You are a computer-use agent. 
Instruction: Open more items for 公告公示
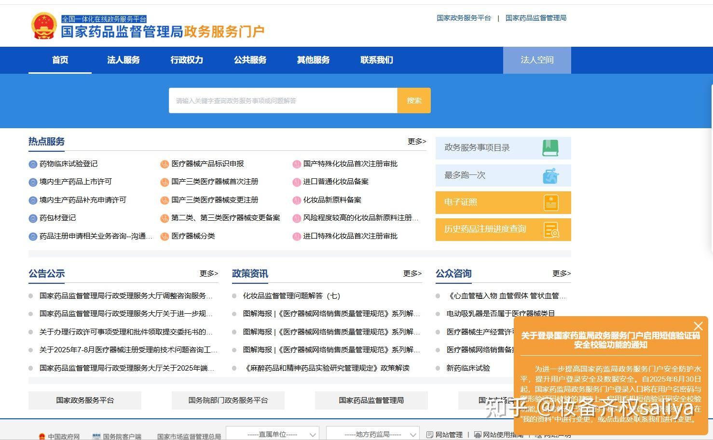(209, 273)
